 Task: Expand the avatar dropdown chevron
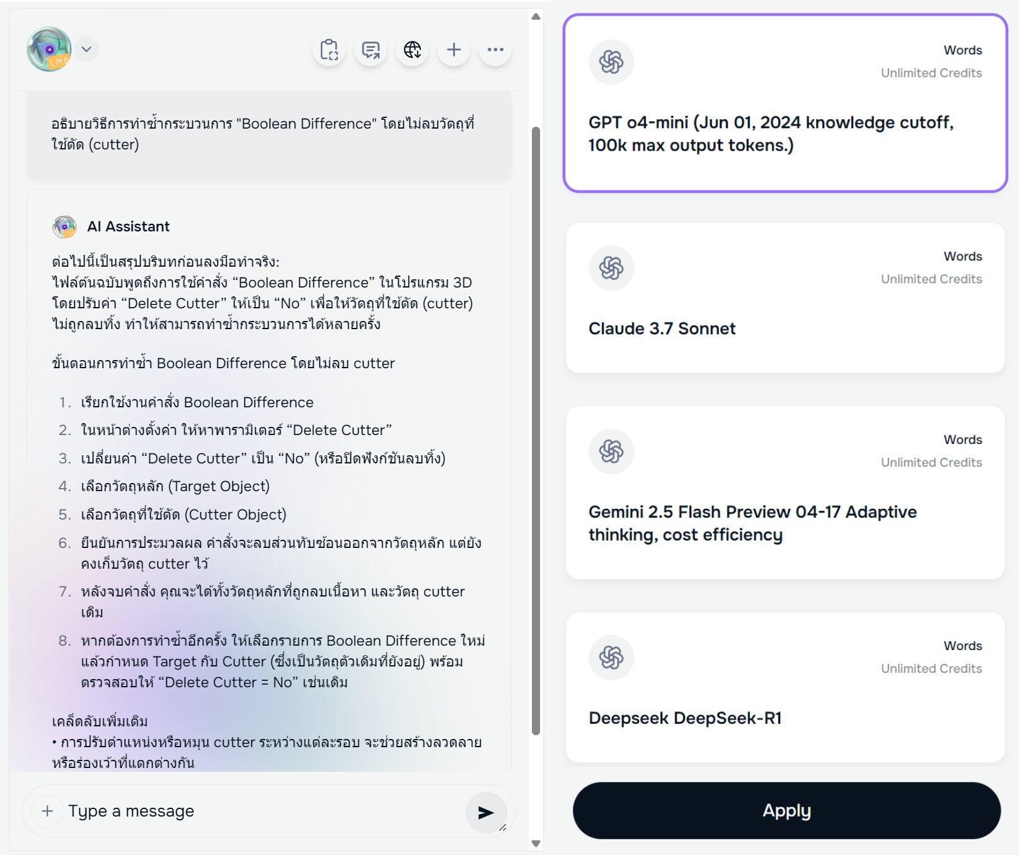[x=87, y=49]
